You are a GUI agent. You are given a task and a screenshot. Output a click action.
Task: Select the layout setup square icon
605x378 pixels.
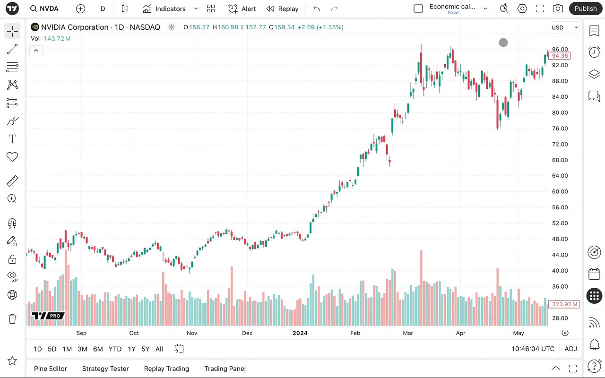pos(418,9)
